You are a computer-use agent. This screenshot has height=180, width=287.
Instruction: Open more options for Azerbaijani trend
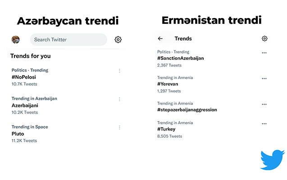[x=119, y=99]
